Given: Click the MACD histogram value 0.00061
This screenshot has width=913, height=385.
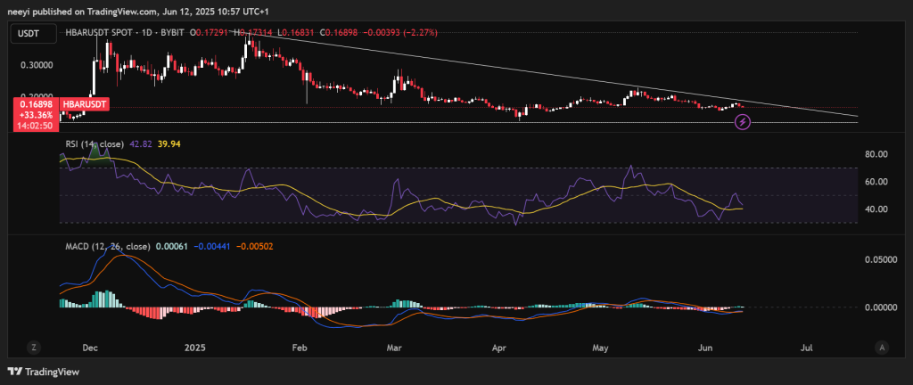Looking at the screenshot, I should point(172,247).
